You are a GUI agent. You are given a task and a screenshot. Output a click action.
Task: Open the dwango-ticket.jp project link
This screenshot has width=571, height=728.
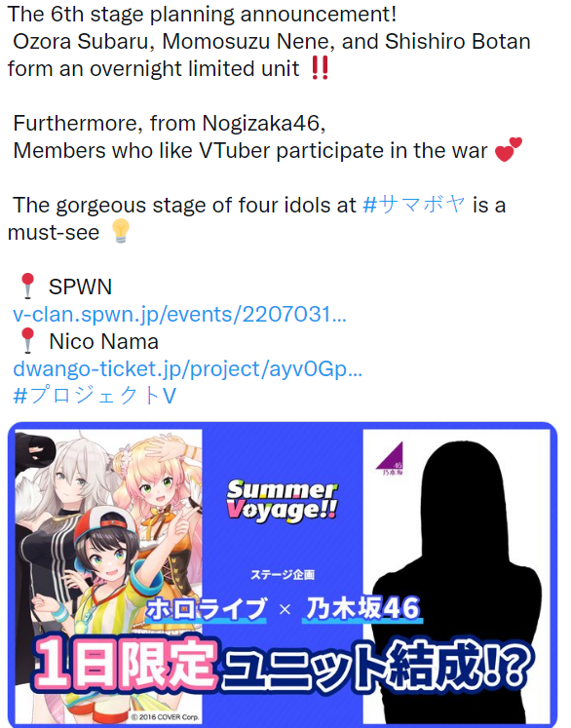(x=187, y=369)
